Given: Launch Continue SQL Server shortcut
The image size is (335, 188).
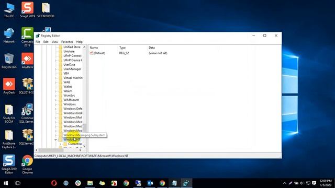Looking at the screenshot, I should tap(27, 113).
